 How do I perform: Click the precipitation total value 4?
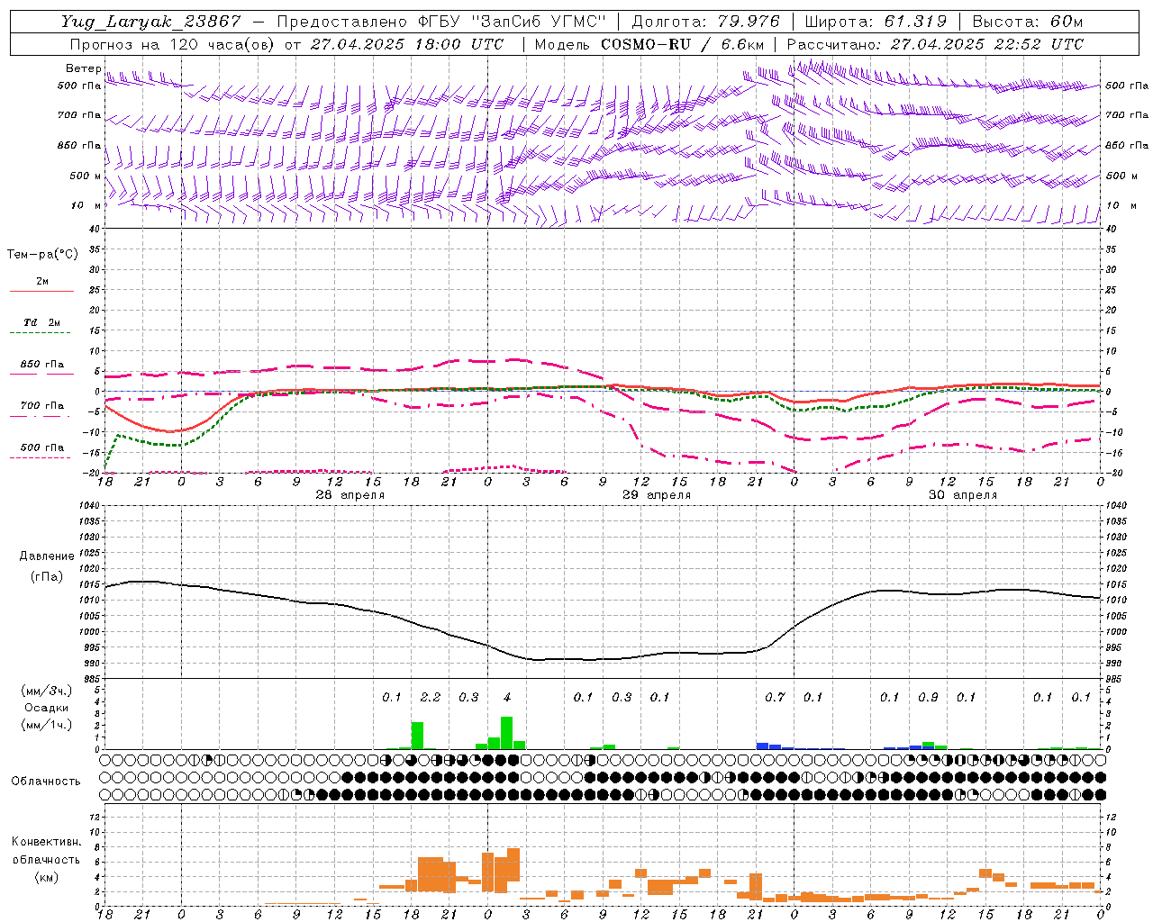[x=507, y=698]
